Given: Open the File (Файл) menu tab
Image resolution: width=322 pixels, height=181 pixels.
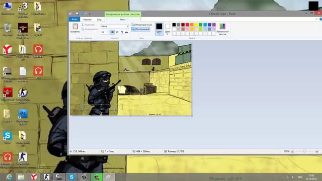Looking at the screenshot, I should coord(74,19).
